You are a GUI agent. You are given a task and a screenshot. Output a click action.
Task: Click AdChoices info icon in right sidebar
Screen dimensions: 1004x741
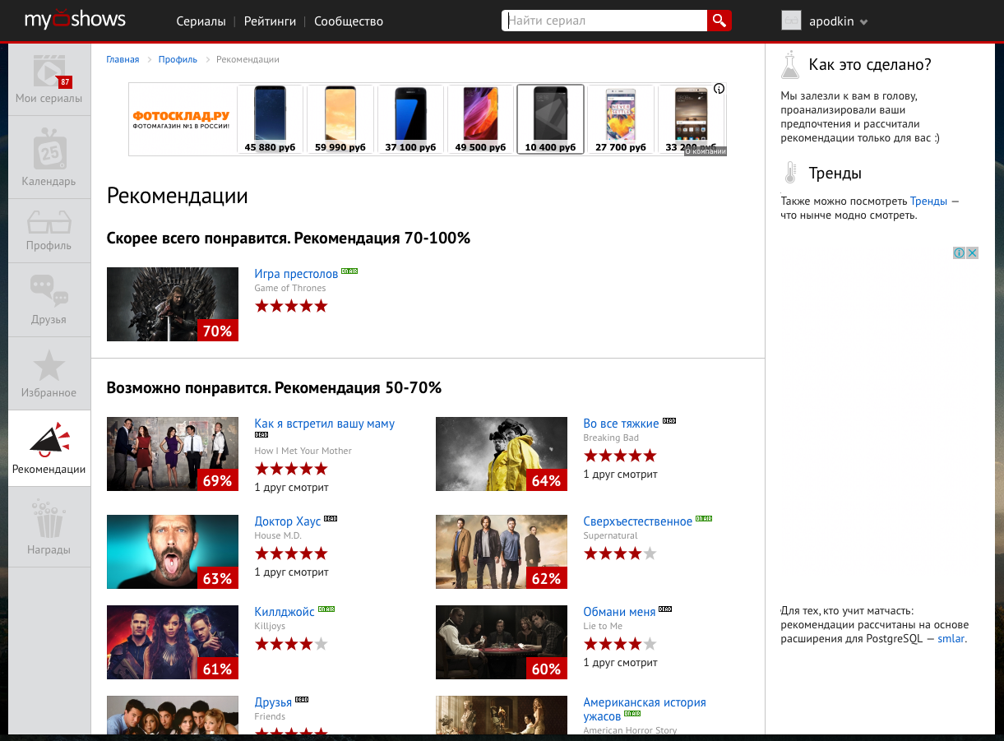[959, 252]
